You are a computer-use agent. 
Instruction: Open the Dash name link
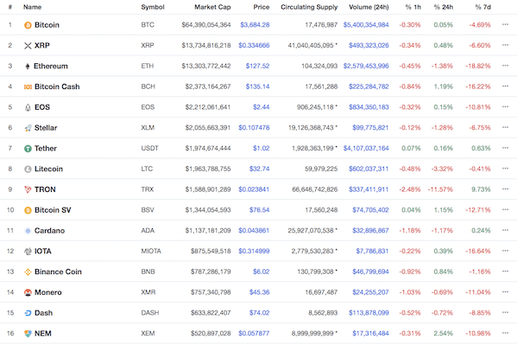pos(44,313)
